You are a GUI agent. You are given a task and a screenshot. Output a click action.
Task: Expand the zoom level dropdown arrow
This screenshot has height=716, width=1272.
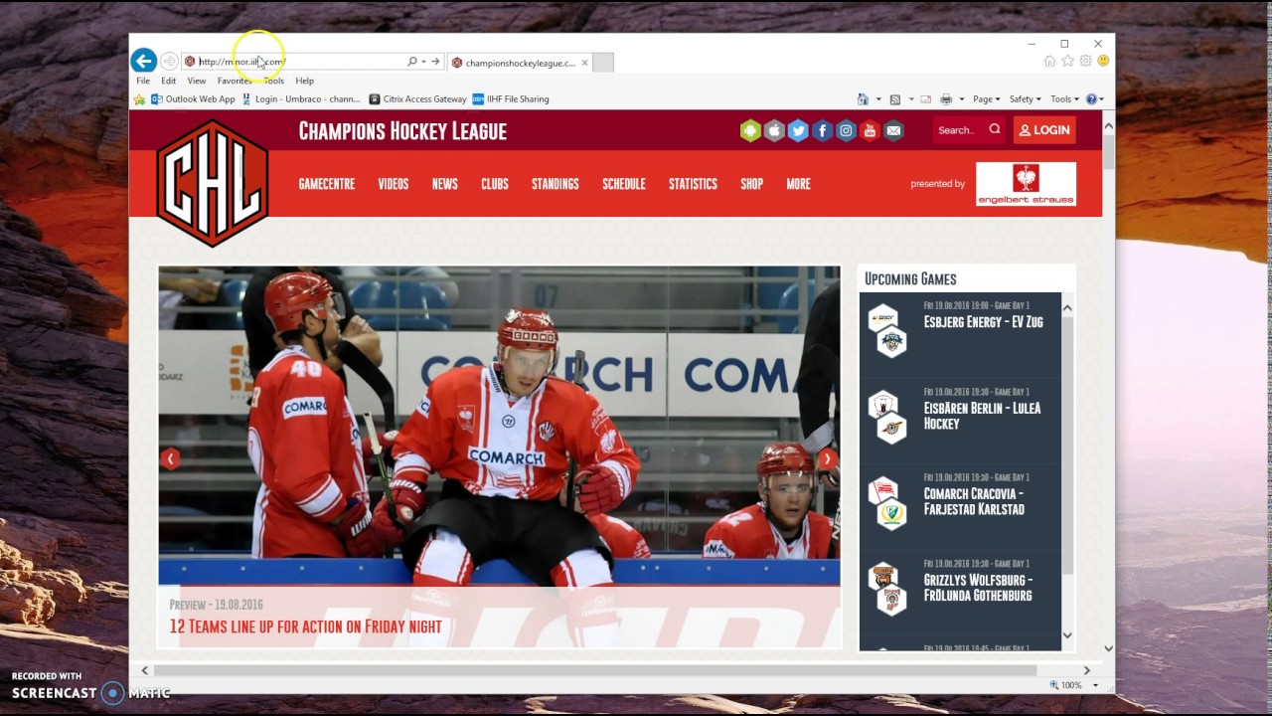1095,685
